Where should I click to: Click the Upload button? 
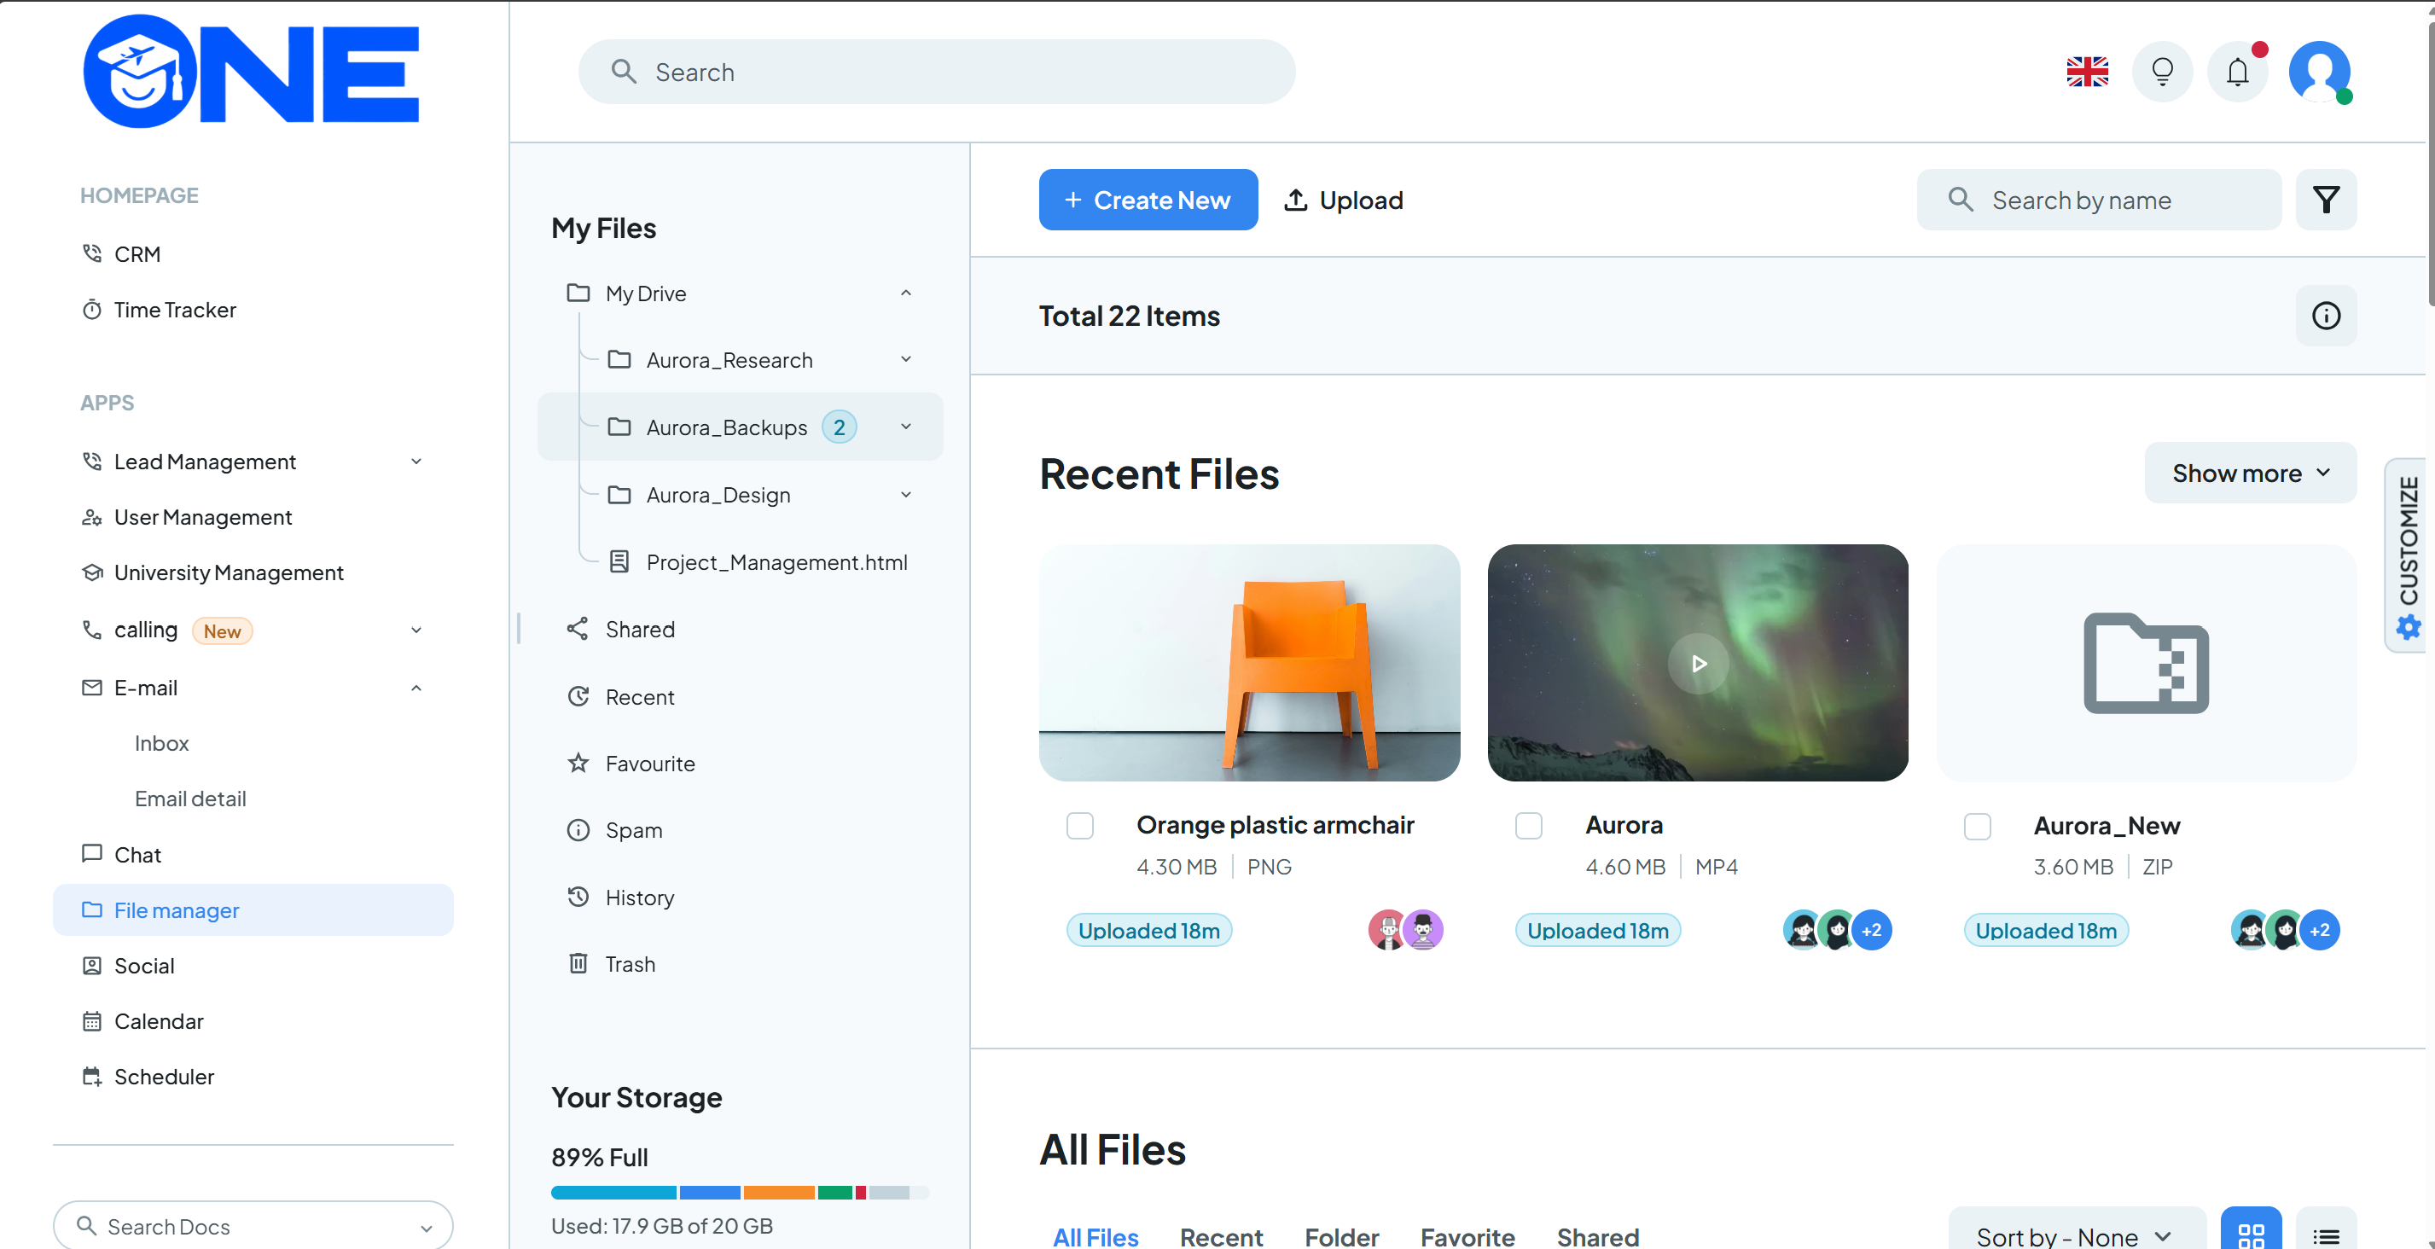[x=1343, y=200]
